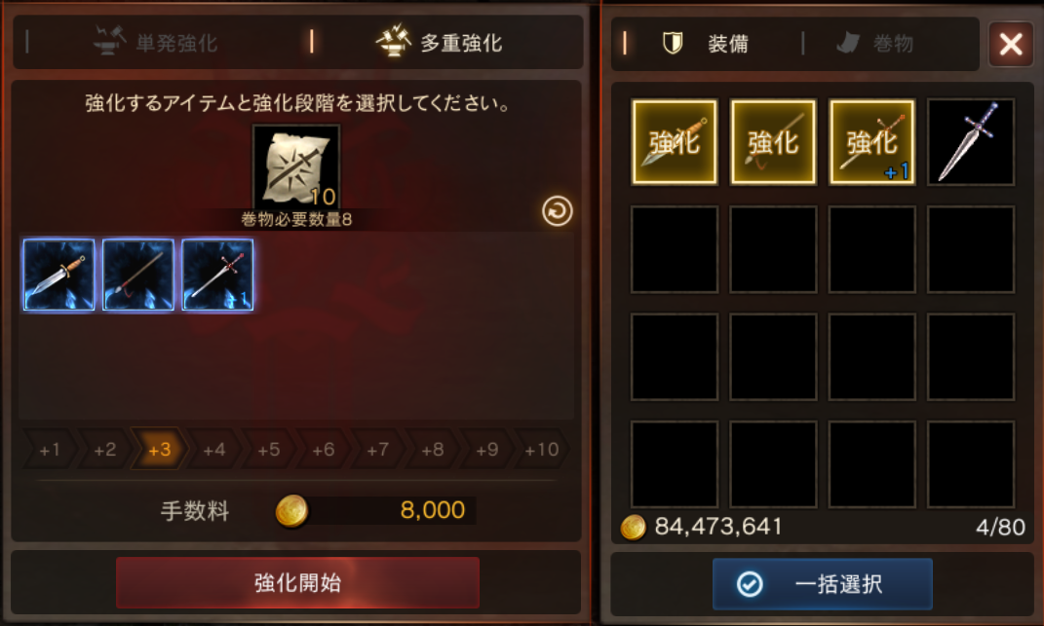The image size is (1044, 626).
Task: Switch to the 単発強化 tab
Action: 157,43
